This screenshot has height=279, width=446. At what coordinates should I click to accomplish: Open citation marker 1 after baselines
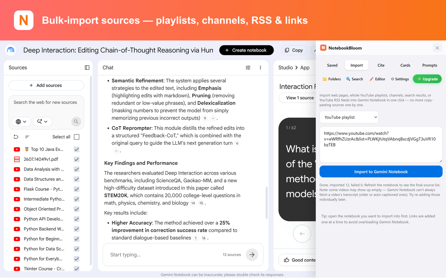(196, 238)
